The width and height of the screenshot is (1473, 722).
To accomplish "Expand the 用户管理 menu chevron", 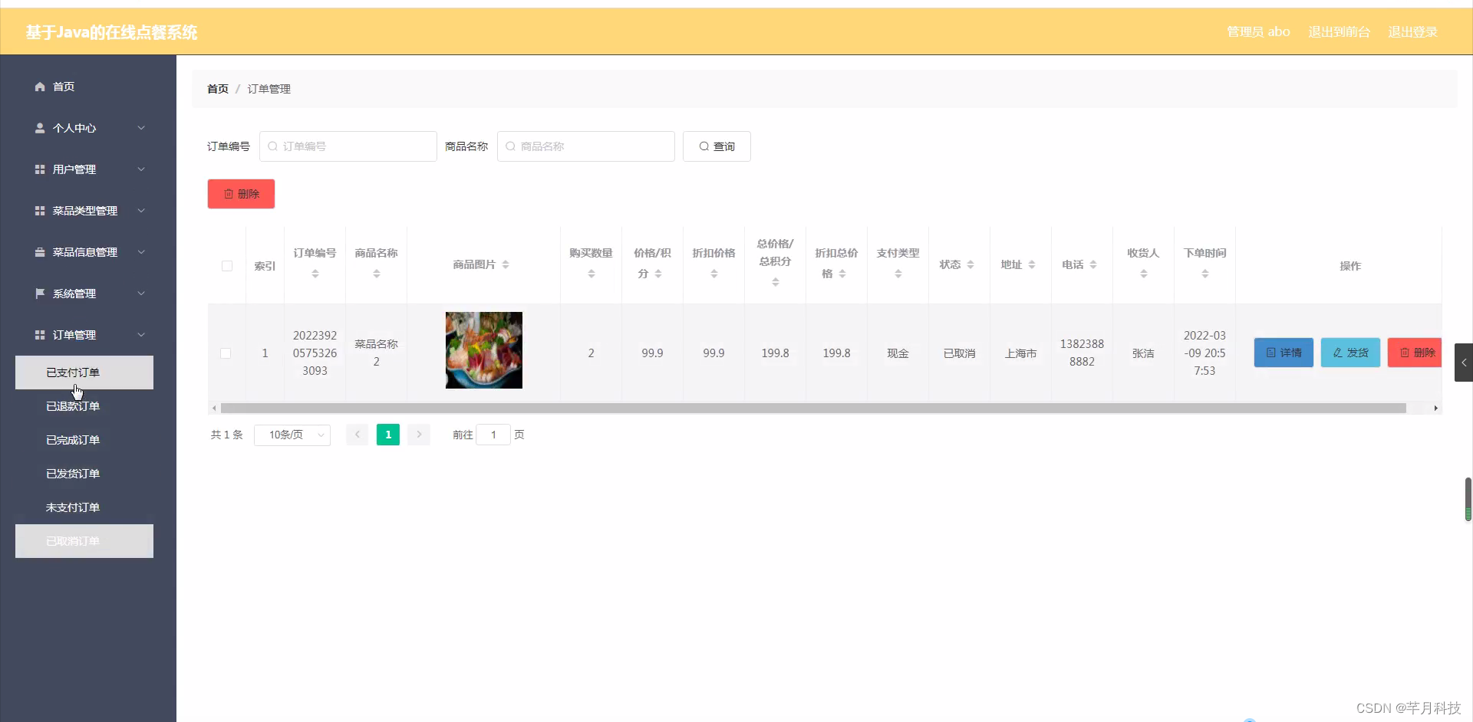I will [141, 169].
